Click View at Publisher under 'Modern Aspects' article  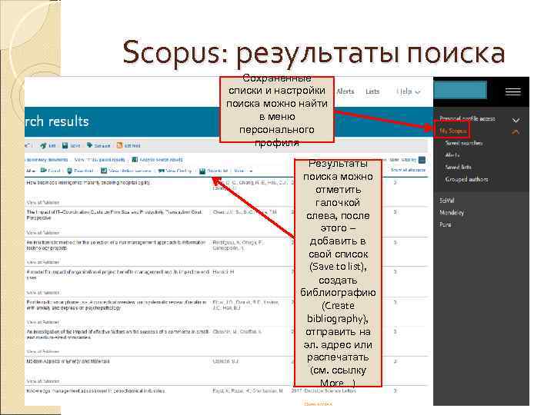tap(43, 381)
